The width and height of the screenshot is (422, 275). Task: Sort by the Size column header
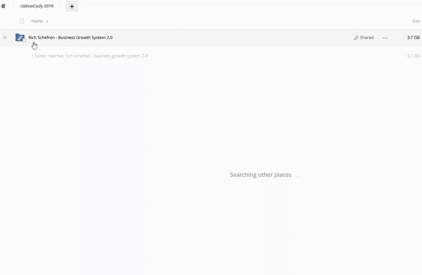click(x=416, y=21)
